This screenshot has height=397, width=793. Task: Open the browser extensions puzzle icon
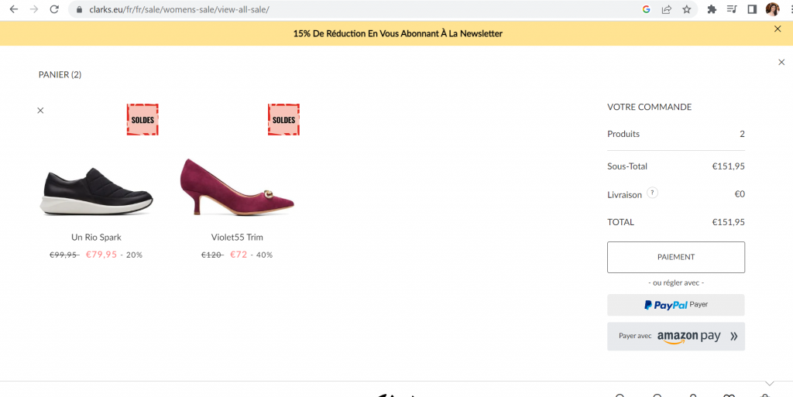point(712,9)
